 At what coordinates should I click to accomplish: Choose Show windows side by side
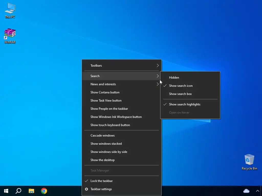tap(122, 152)
